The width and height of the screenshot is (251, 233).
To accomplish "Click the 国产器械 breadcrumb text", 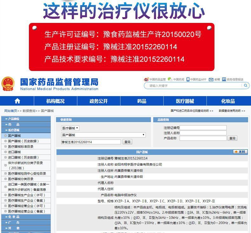I will (47, 111).
